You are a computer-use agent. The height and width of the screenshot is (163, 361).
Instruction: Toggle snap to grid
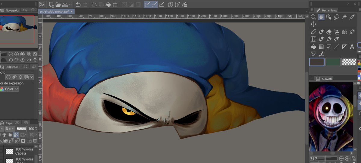coord(162,5)
